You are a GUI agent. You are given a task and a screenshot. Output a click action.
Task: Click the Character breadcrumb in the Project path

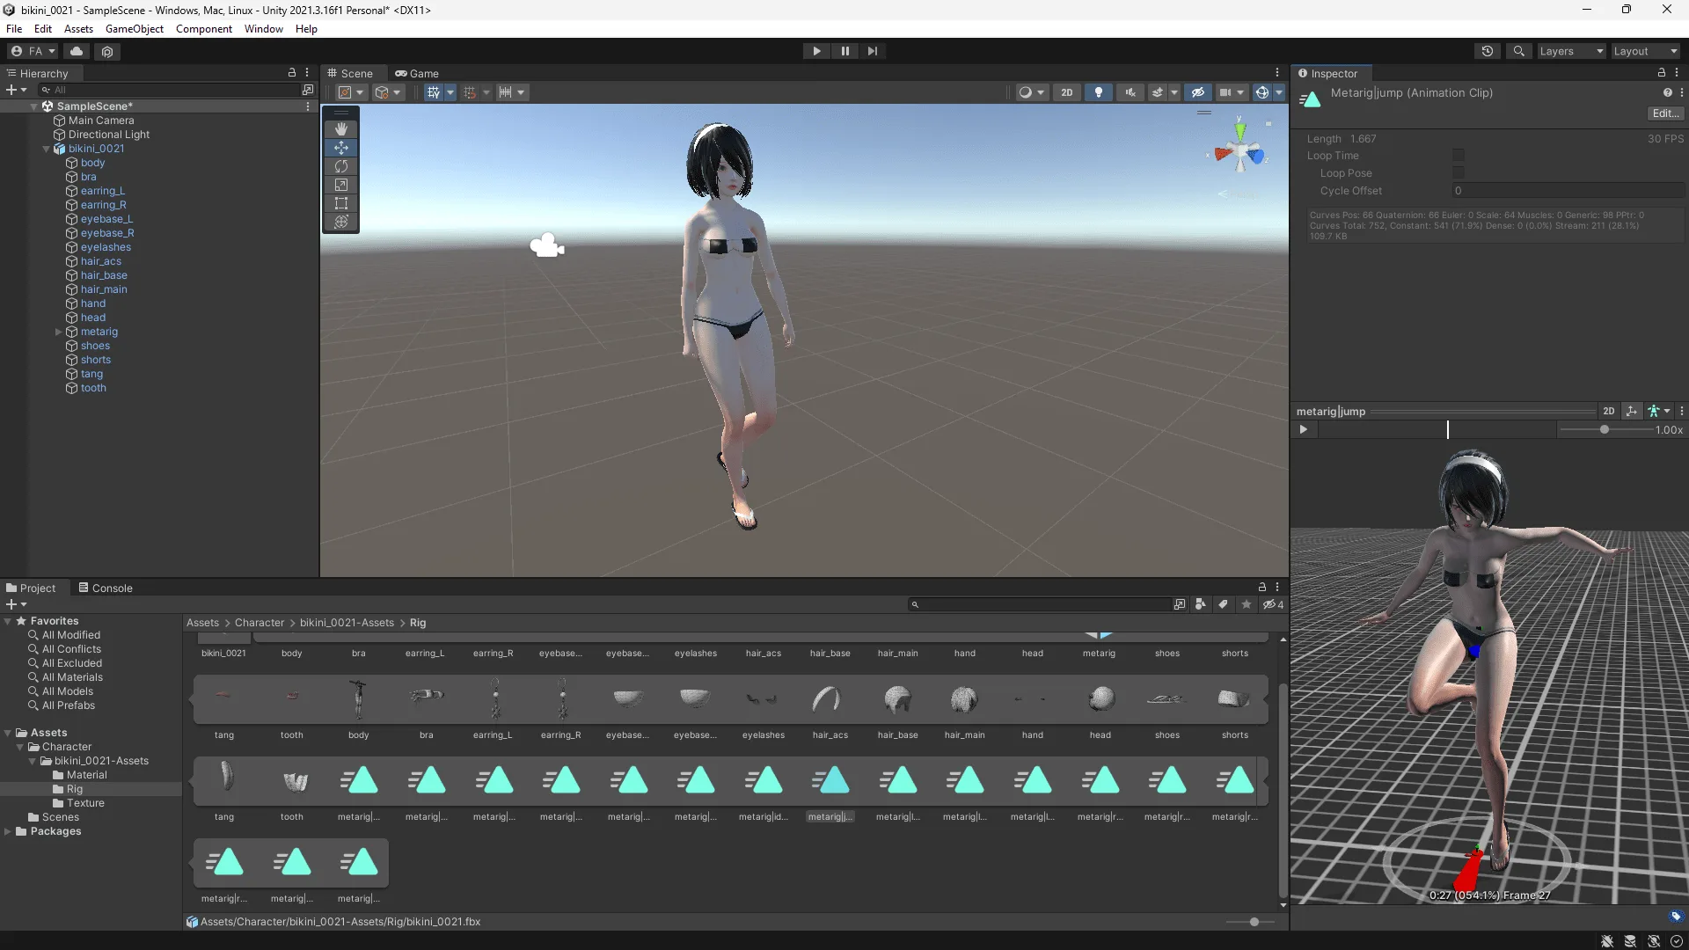pos(260,622)
